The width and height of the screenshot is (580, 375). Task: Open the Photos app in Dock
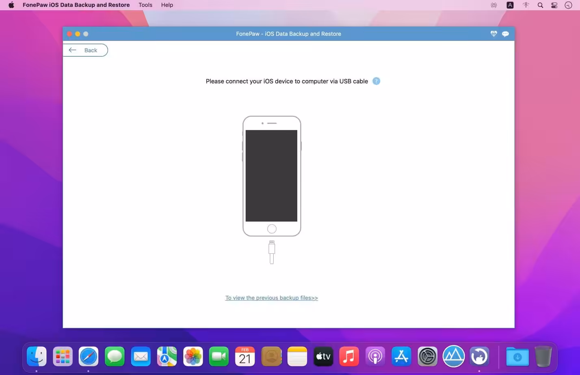193,356
